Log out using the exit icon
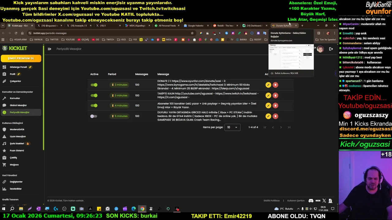 pos(331,49)
